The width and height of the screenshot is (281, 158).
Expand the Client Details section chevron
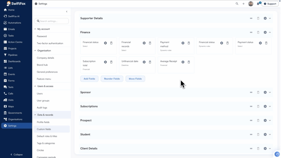(270, 149)
